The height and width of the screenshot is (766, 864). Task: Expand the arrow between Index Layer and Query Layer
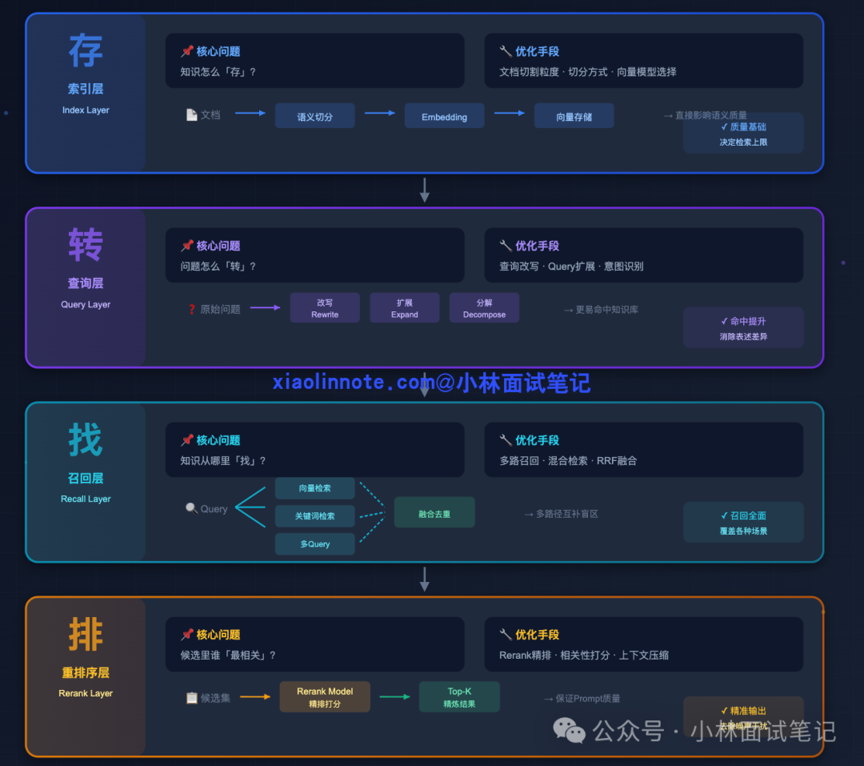coord(424,190)
